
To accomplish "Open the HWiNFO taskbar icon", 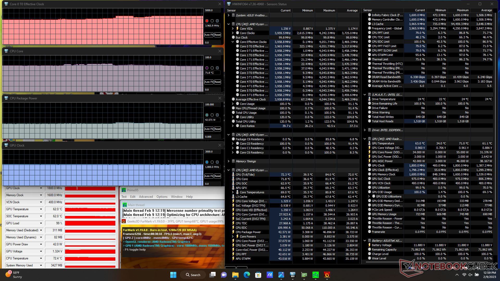I will click(293, 275).
